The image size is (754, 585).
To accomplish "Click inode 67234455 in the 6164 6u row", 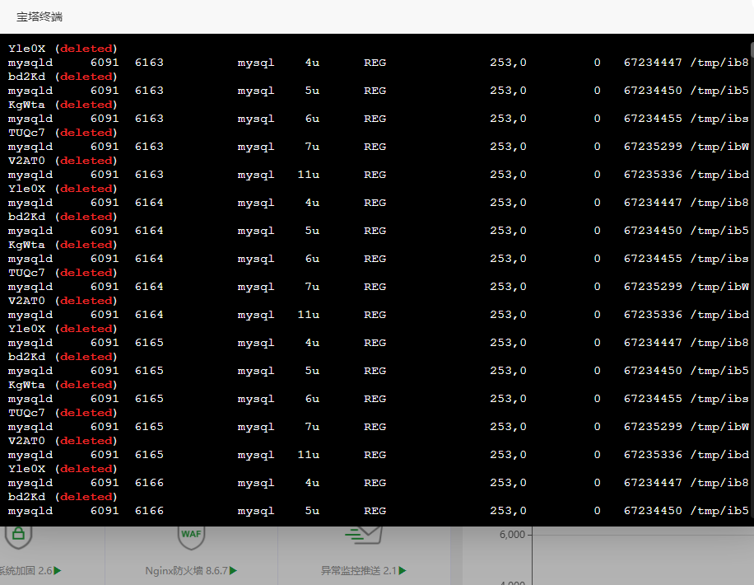I will coord(653,259).
